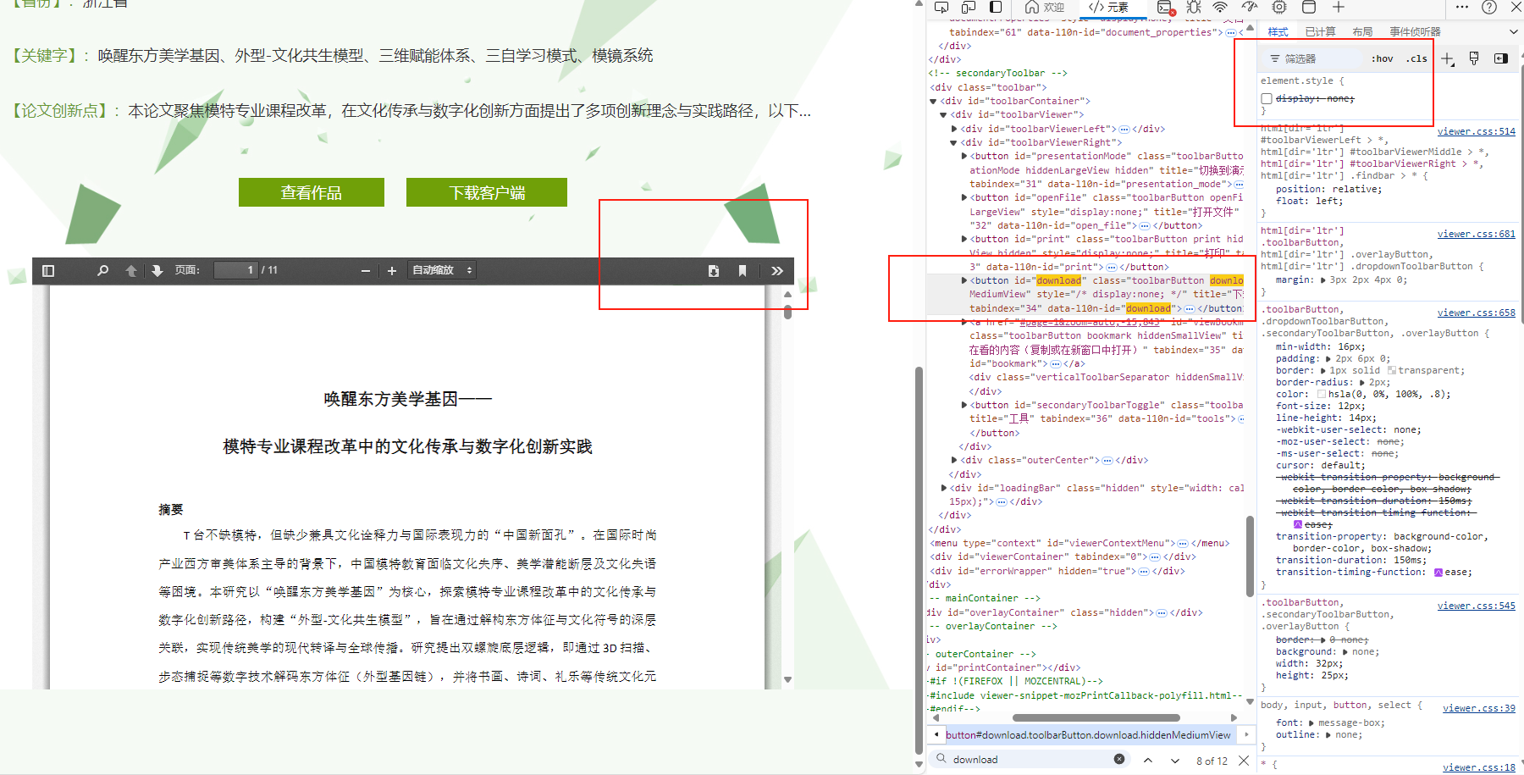Collapse the toolbarViewerRight div node
The height and width of the screenshot is (775, 1524).
coord(955,143)
